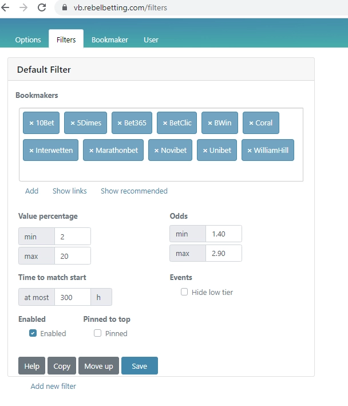Click the browser forward arrow
Image resolution: width=348 pixels, height=406 pixels.
[23, 7]
